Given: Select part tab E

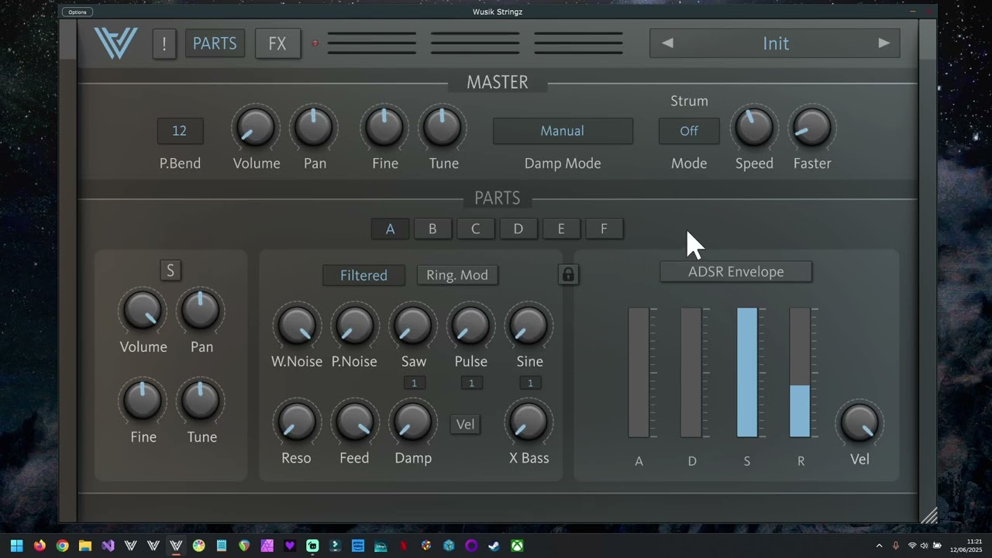Looking at the screenshot, I should point(561,229).
